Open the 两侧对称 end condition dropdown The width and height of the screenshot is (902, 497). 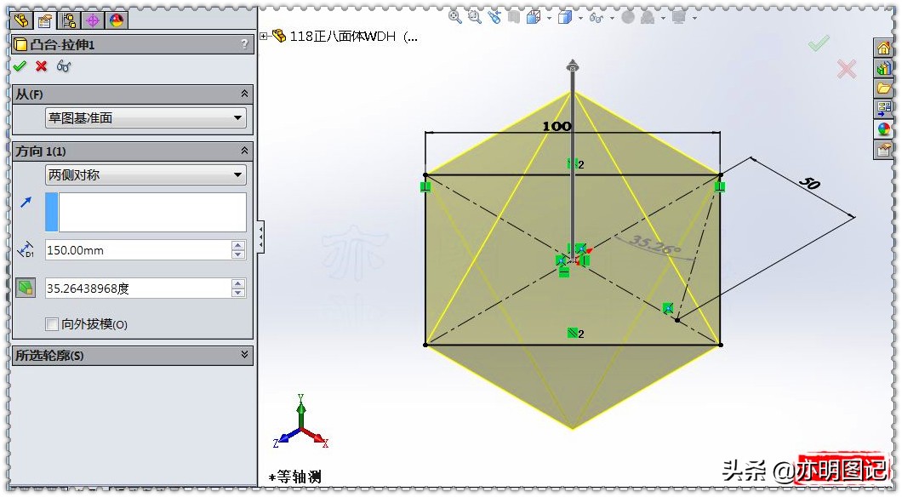[239, 174]
